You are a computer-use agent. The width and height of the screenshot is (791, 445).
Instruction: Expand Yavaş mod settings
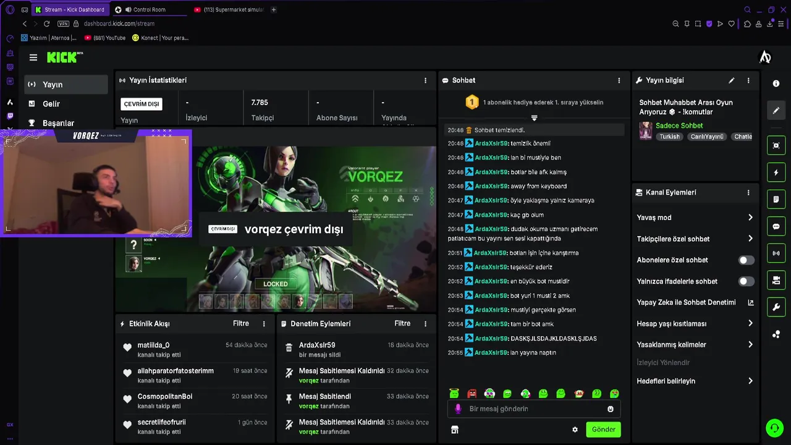(x=695, y=218)
